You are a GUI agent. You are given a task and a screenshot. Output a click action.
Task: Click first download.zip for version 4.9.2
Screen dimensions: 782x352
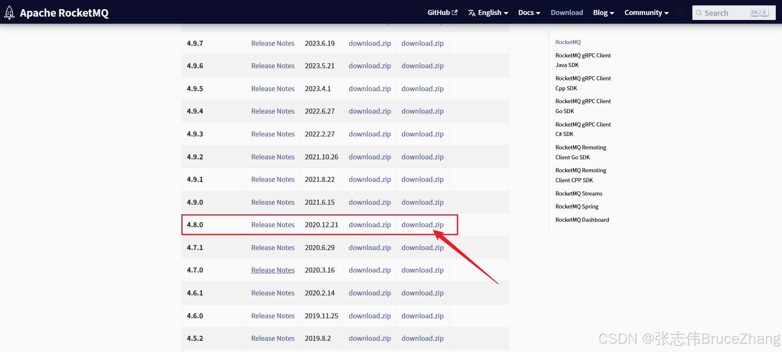[x=370, y=157]
